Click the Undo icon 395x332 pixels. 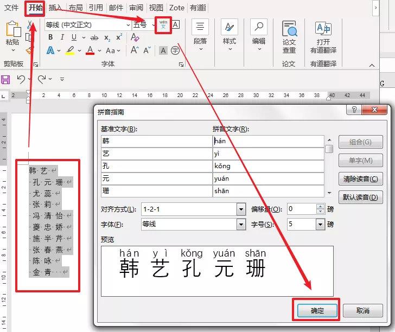[21, 80]
